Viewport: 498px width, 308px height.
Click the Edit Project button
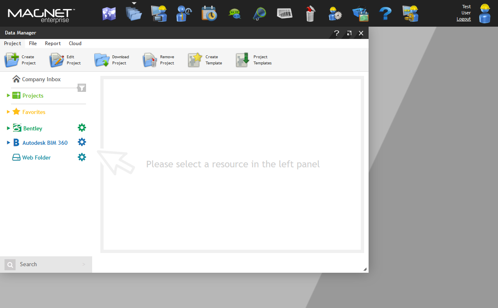66,60
